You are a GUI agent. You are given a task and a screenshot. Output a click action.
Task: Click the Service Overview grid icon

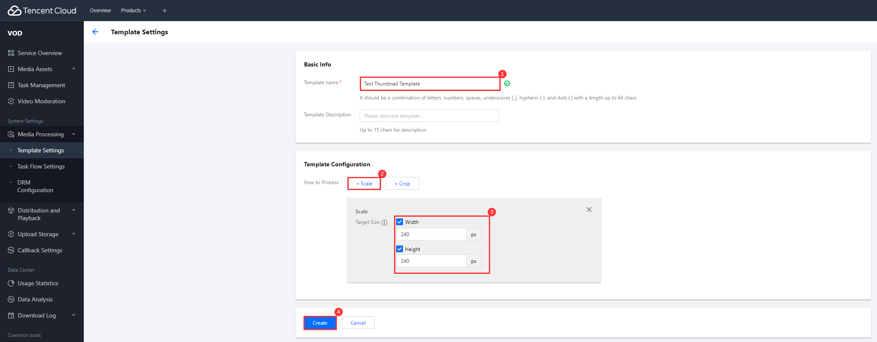(11, 53)
